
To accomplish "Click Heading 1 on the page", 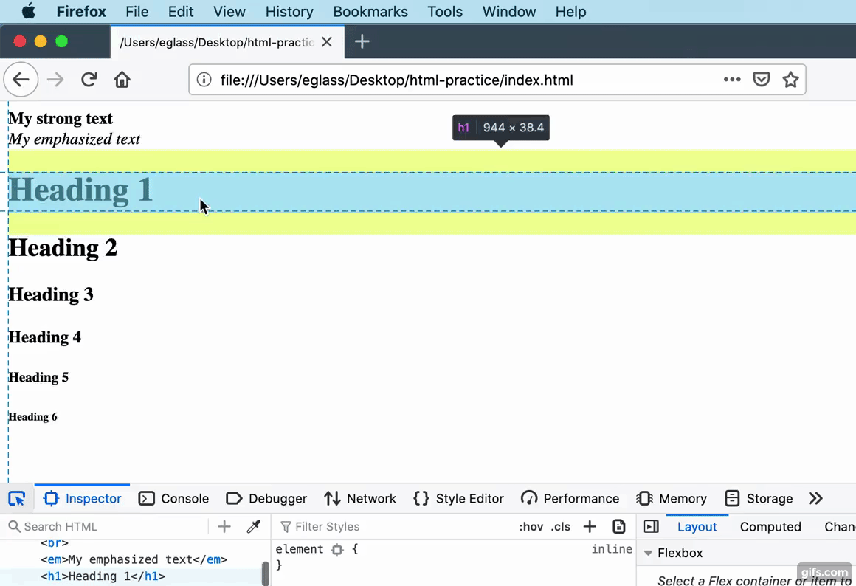I will click(x=80, y=190).
